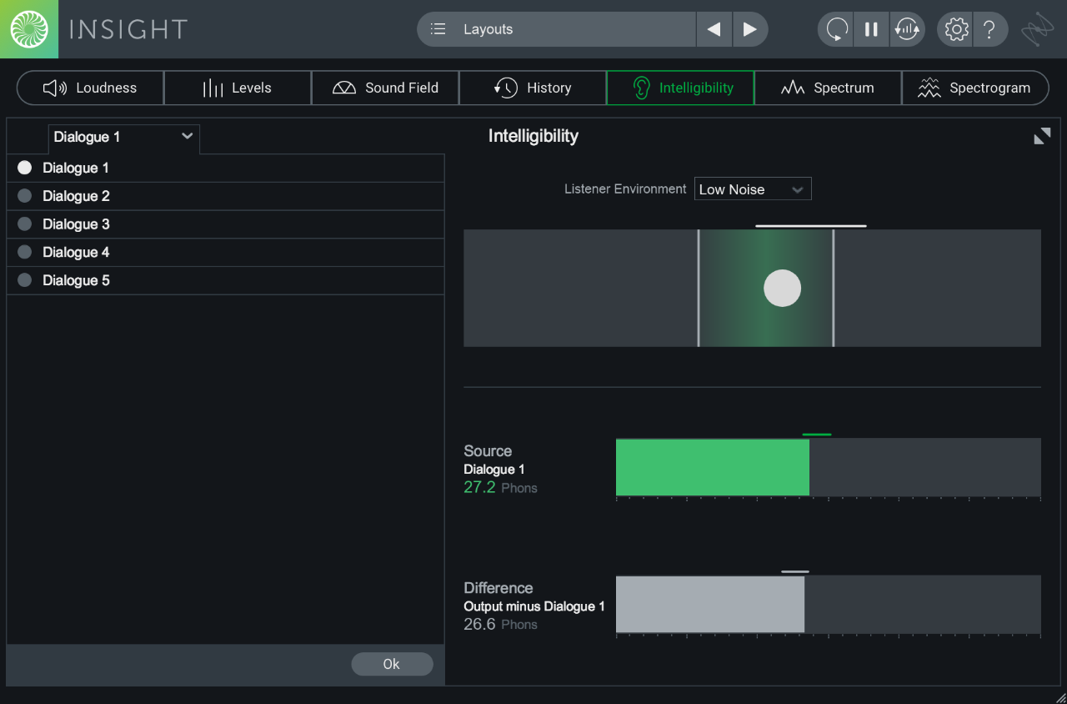Screen dimensions: 1067x704
Task: Select the Dialogue 2 radio button
Action: (25, 196)
